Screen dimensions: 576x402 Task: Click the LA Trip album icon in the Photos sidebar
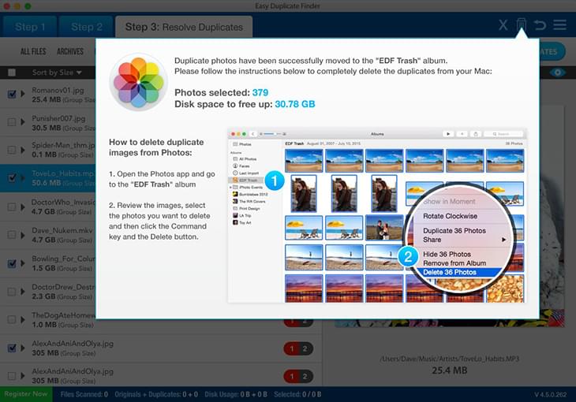[235, 215]
